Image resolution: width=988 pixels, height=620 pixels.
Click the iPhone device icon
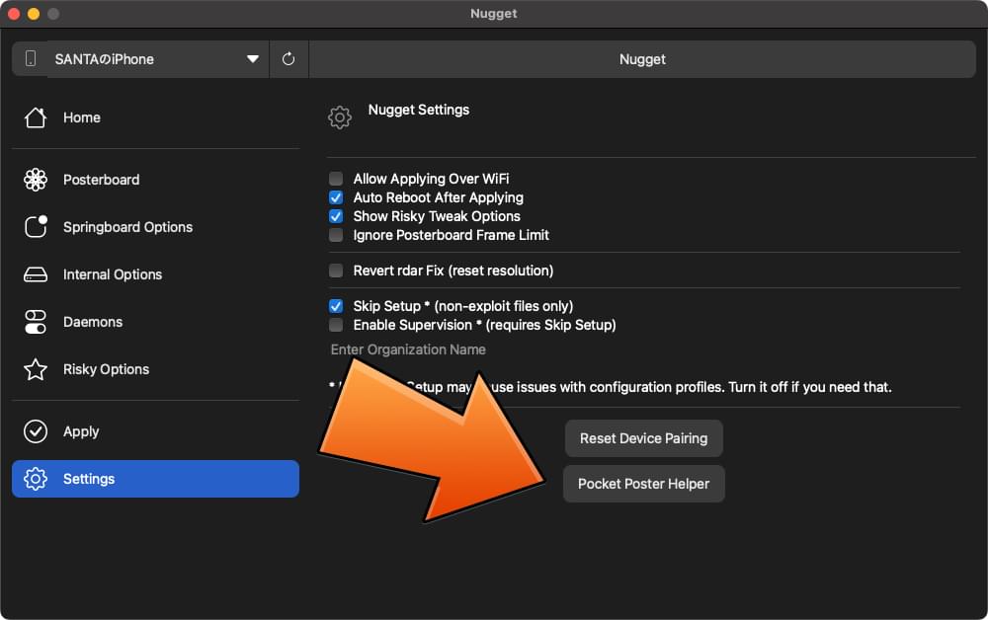31,58
